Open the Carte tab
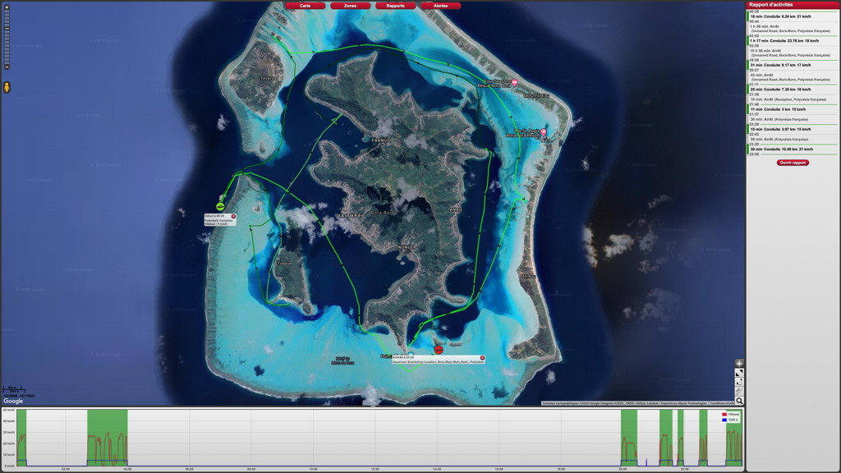The image size is (841, 473). coord(306,6)
